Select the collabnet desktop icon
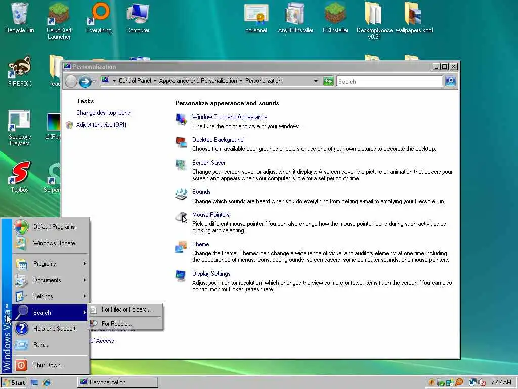This screenshot has width=518, height=389. [256, 18]
